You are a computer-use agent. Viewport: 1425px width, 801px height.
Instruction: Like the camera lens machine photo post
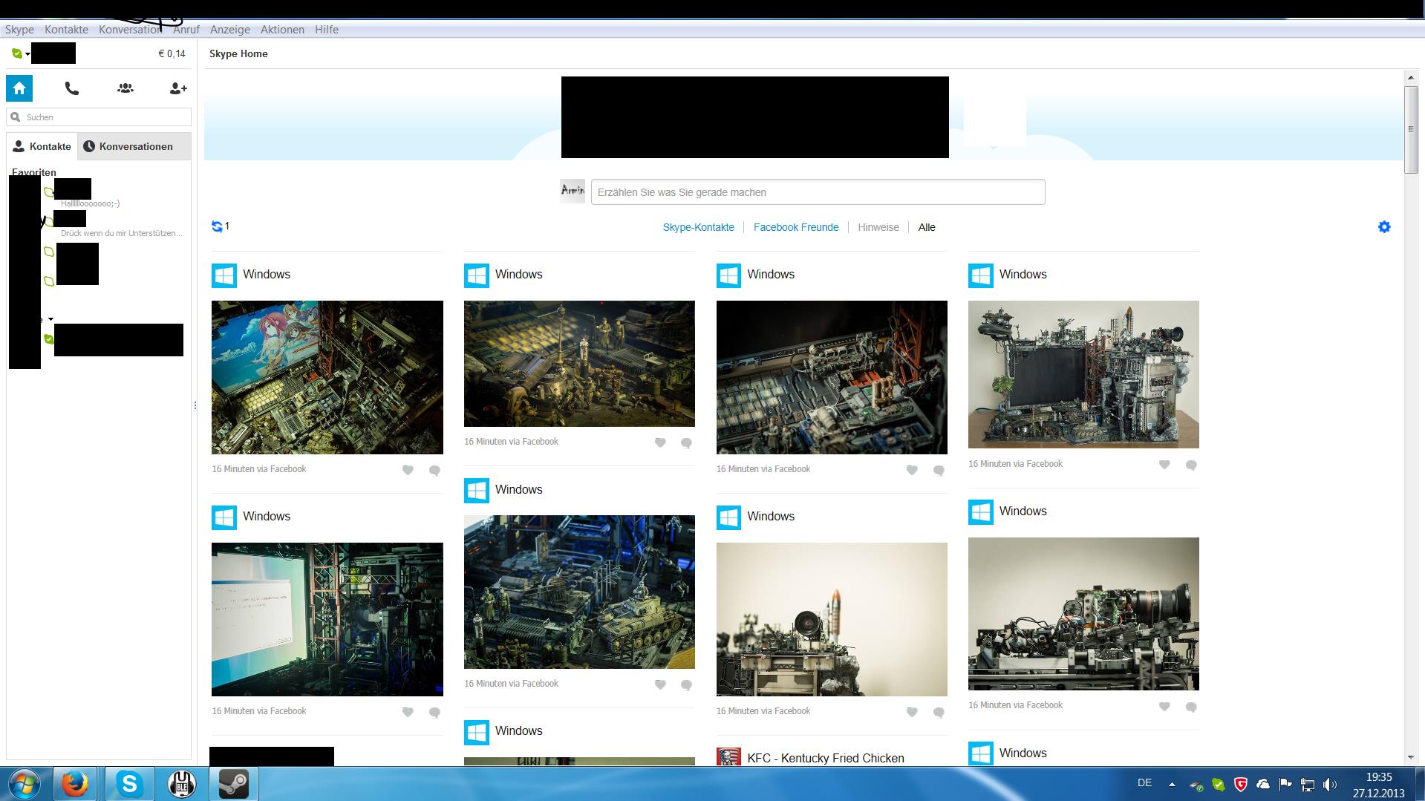click(1164, 707)
